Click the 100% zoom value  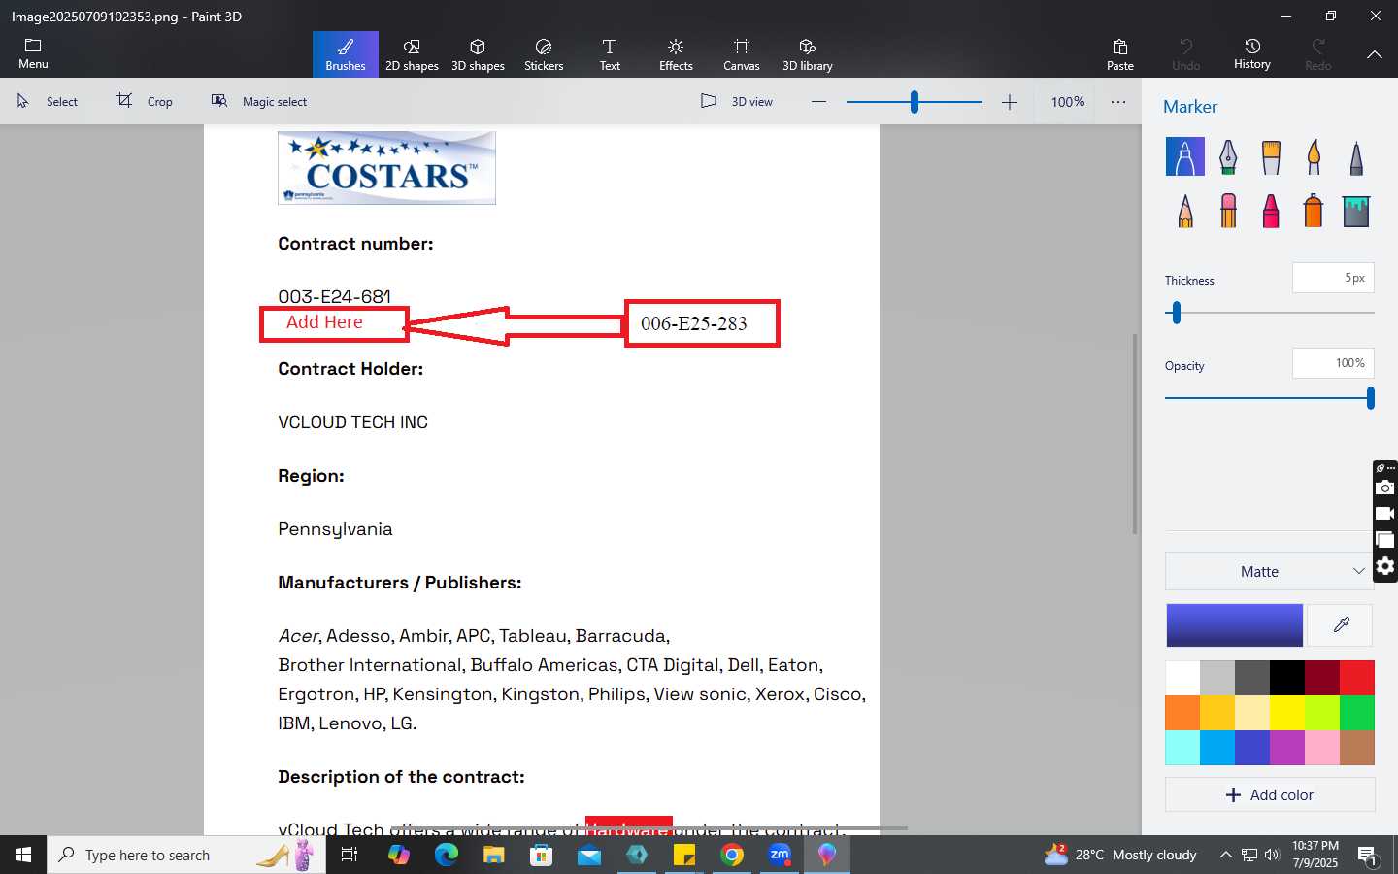[1068, 101]
